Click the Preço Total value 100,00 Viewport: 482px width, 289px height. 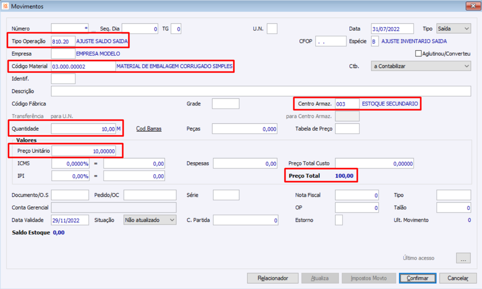point(344,176)
